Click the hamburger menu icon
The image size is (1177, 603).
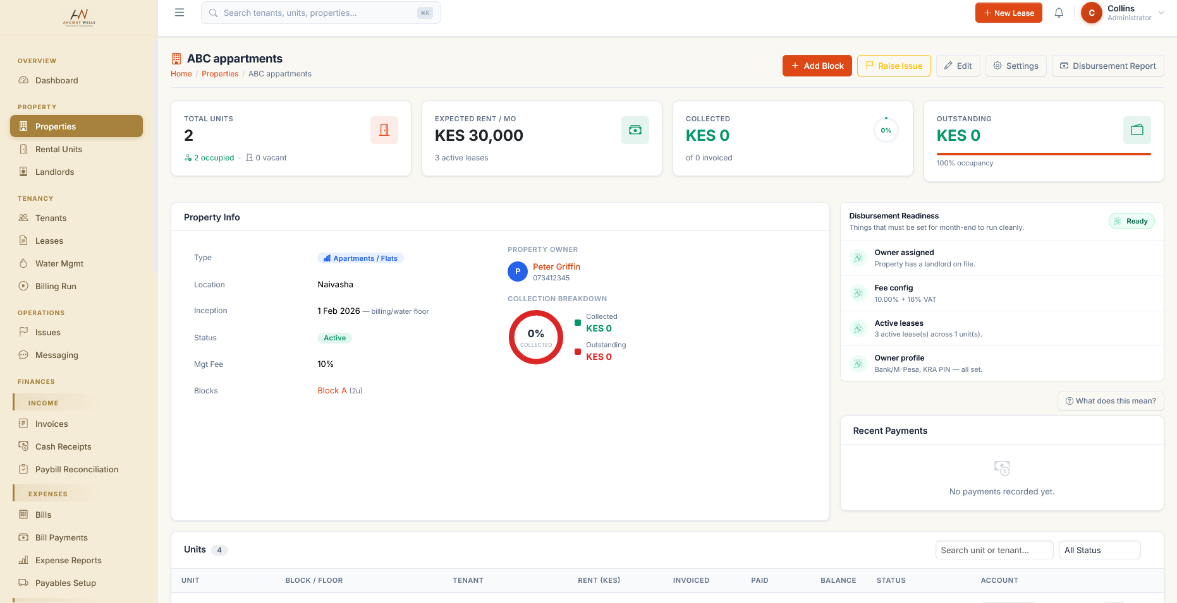point(180,13)
